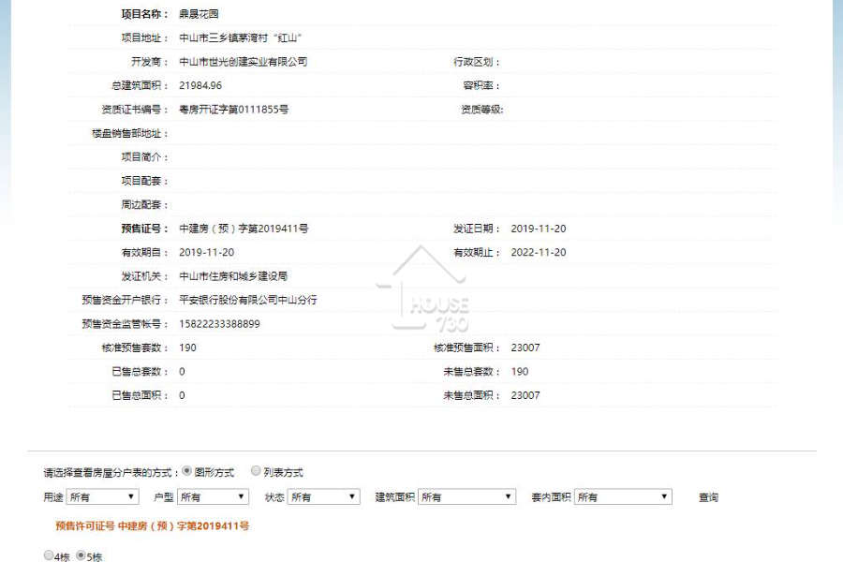843x562 pixels.
Task: Click issuing authority 中山市住房和城乡建设局
Action: [233, 276]
